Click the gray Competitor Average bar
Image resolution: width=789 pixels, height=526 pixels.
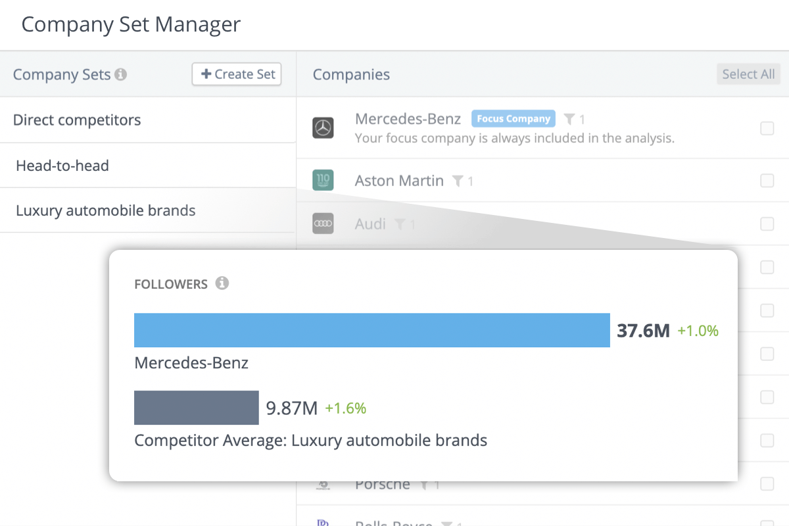(x=197, y=408)
